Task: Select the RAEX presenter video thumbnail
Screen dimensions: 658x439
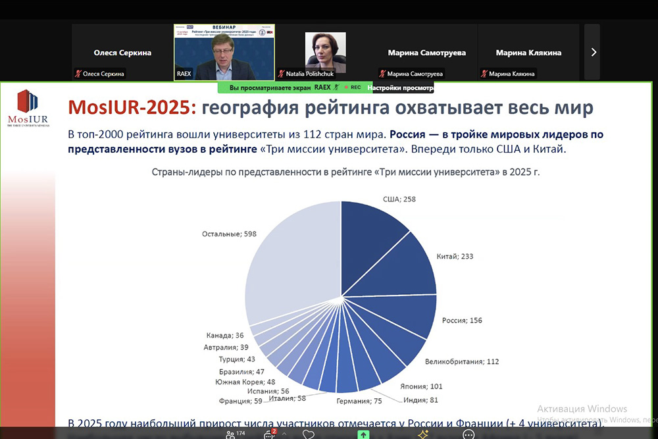Action: (224, 53)
